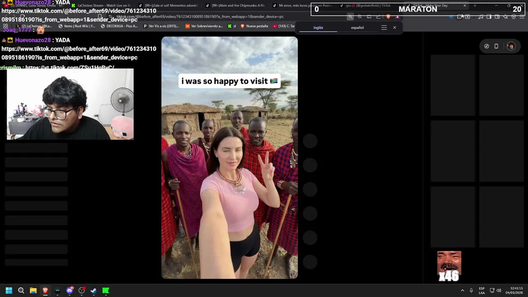This screenshot has width=528, height=297.
Task: Click the laughing emote x46 sticker
Action: point(449,266)
